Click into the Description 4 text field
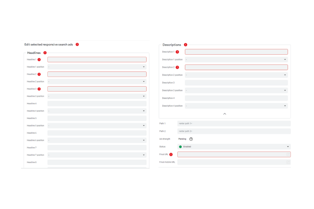 [x=236, y=98]
